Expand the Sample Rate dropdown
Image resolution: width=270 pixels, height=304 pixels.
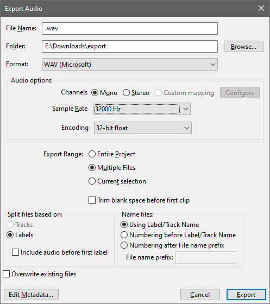(x=142, y=109)
